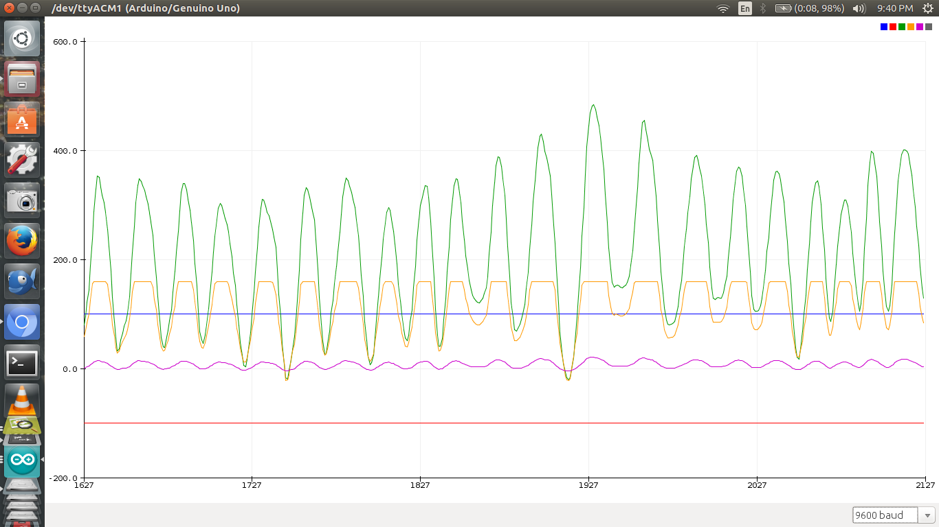Launch the Chromium browser icon
Image resolution: width=939 pixels, height=527 pixels.
coord(22,322)
